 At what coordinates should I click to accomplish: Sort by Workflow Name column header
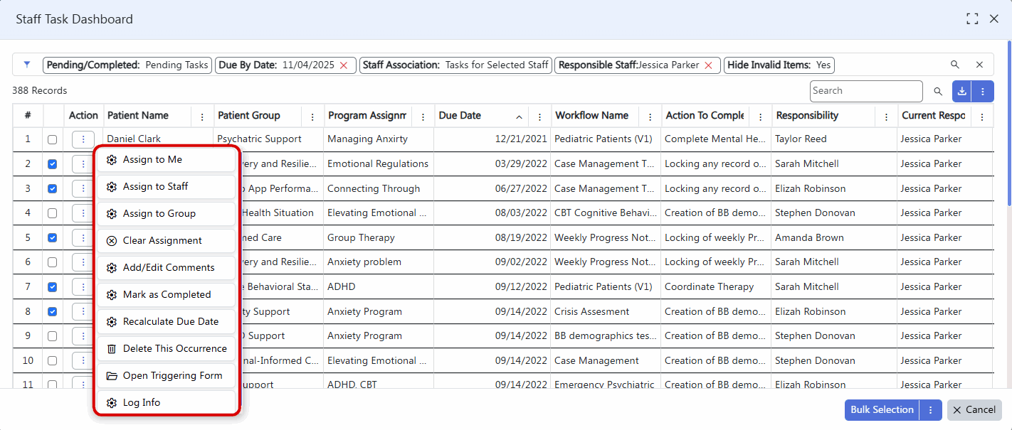coord(592,116)
